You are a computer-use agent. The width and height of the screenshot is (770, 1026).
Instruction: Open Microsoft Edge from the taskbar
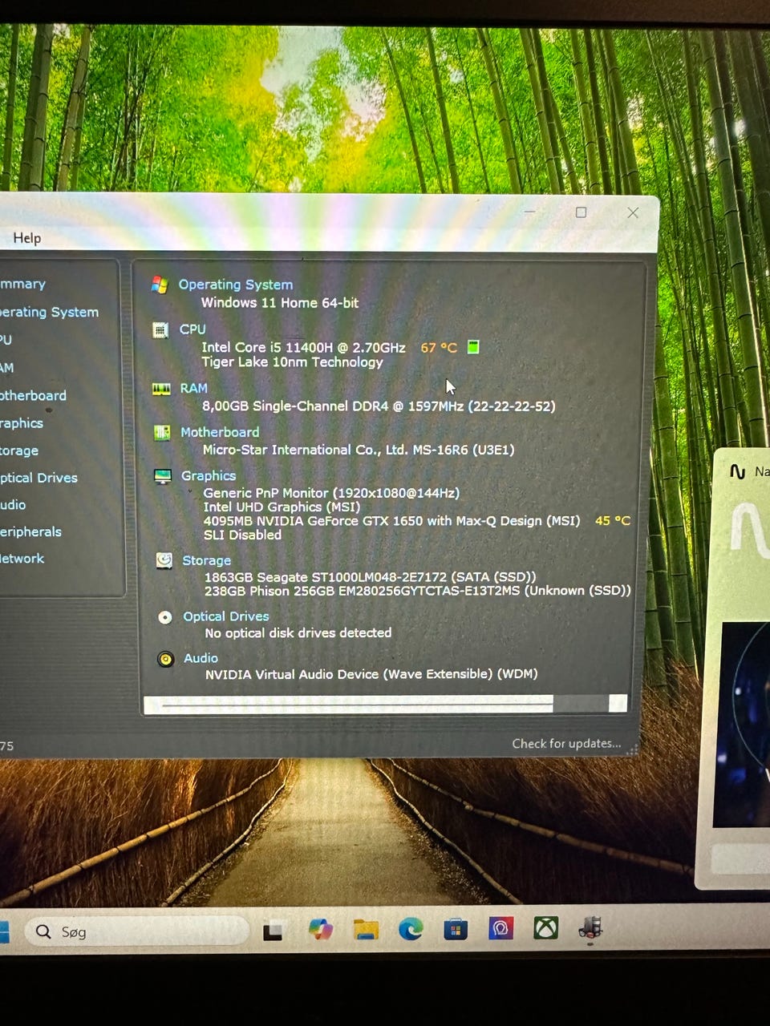point(411,929)
